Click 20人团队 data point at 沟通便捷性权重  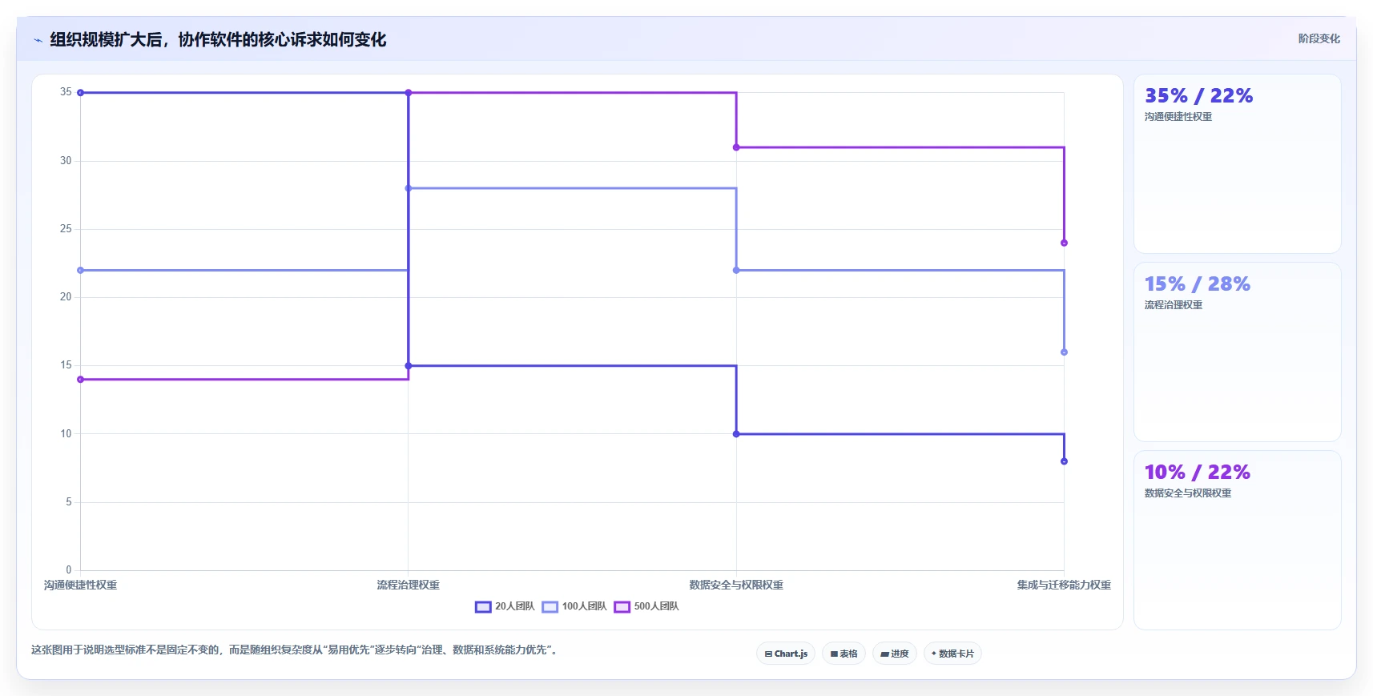(x=80, y=93)
